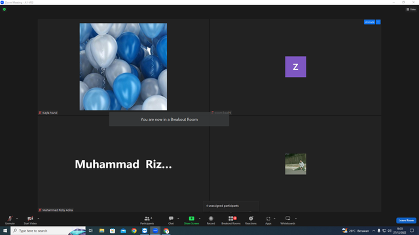Open the first Google Chrome taskbar icon
This screenshot has height=235, width=419.
134,230
